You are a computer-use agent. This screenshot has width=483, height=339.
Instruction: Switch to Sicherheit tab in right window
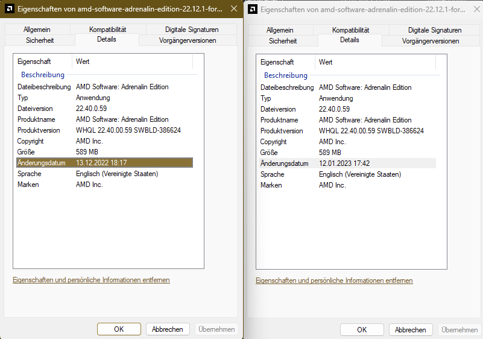[283, 41]
